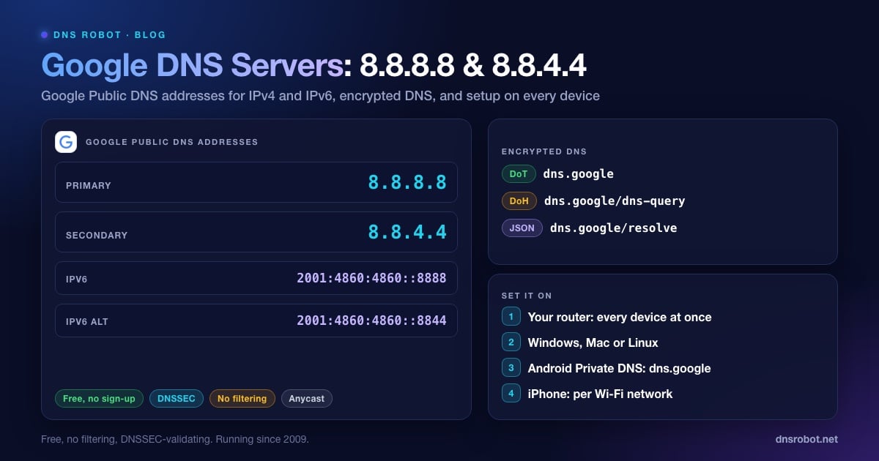Viewport: 879px width, 461px height.
Task: Click the step 2 number badge
Action: point(511,342)
